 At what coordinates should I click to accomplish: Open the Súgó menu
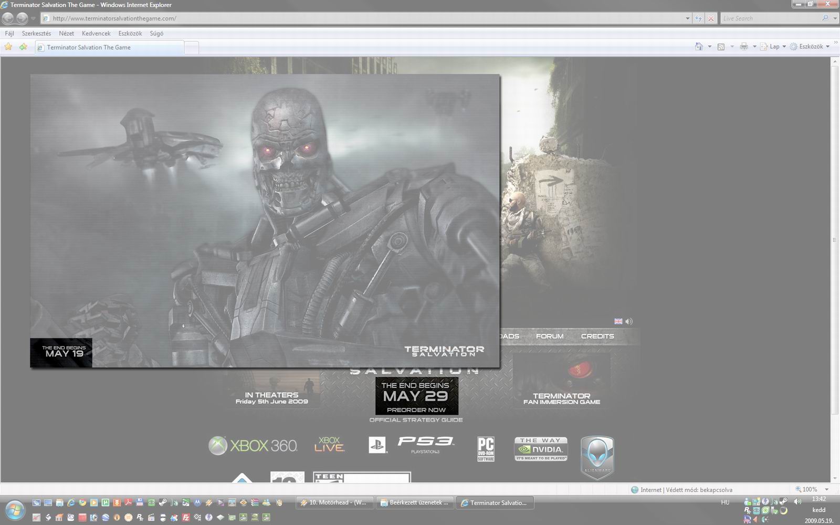tap(156, 33)
